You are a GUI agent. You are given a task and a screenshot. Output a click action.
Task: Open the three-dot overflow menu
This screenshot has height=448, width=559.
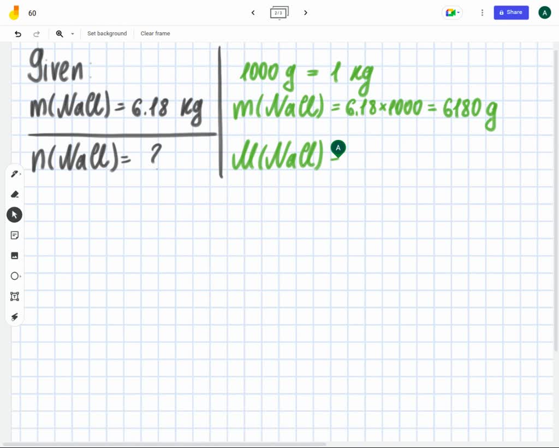482,12
